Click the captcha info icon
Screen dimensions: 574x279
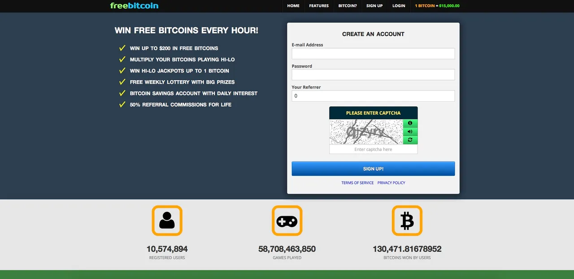410,123
